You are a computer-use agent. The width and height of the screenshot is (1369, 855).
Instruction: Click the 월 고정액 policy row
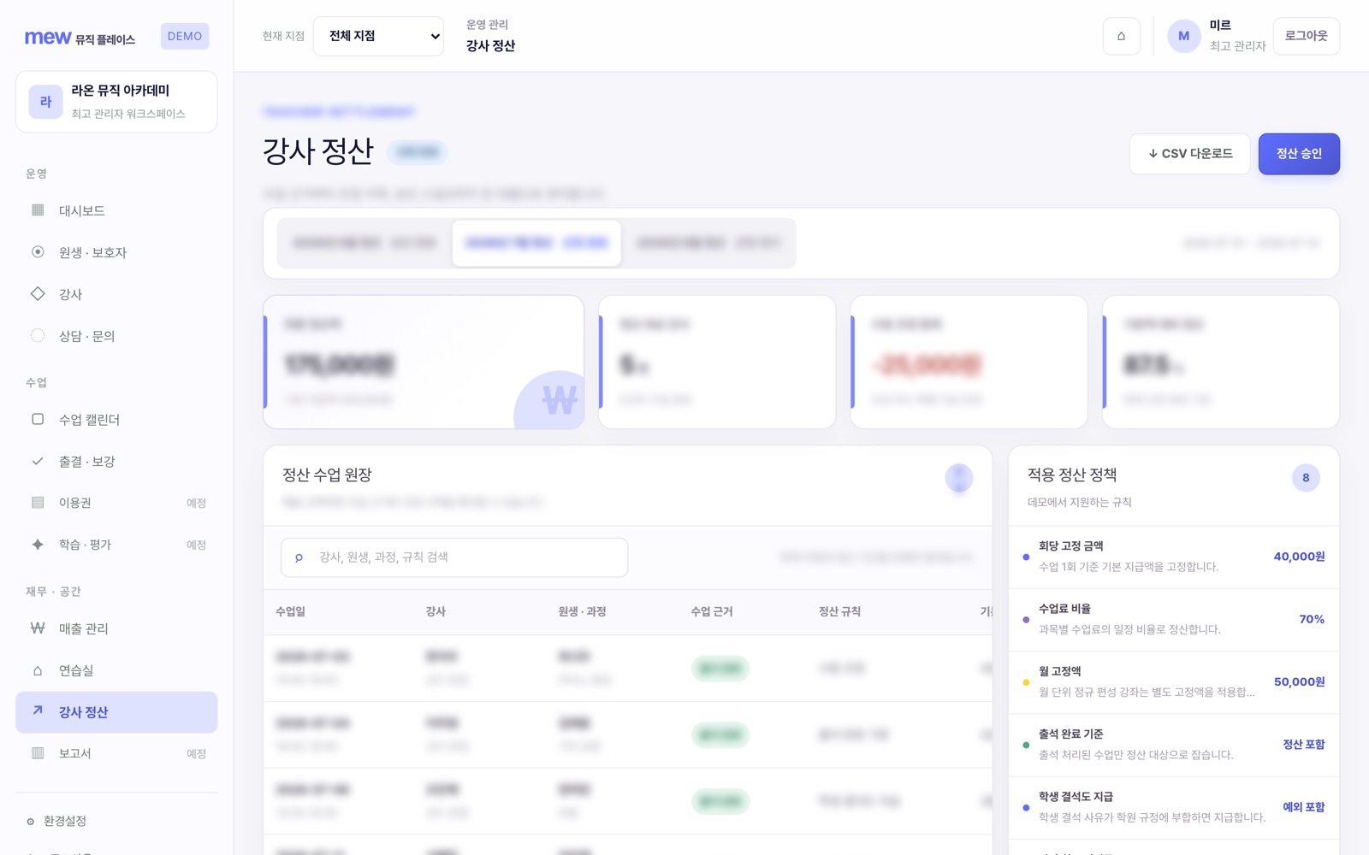[1174, 681]
